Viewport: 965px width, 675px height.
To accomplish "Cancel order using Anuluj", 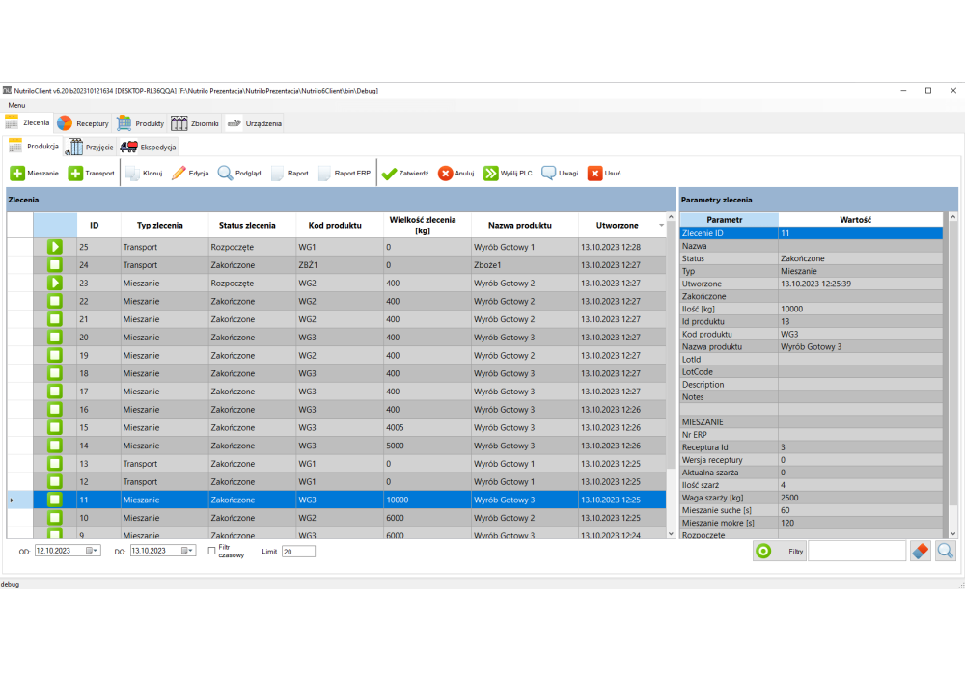I will click(456, 174).
